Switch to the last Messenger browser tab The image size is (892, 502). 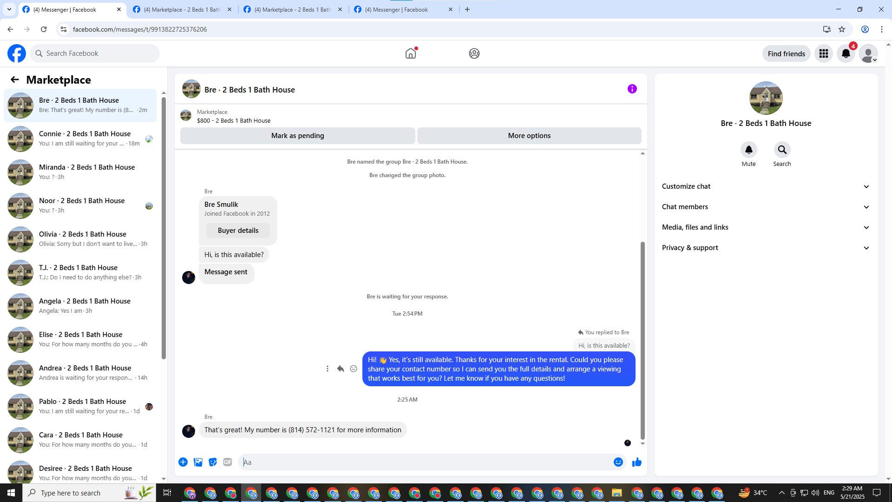coord(404,9)
